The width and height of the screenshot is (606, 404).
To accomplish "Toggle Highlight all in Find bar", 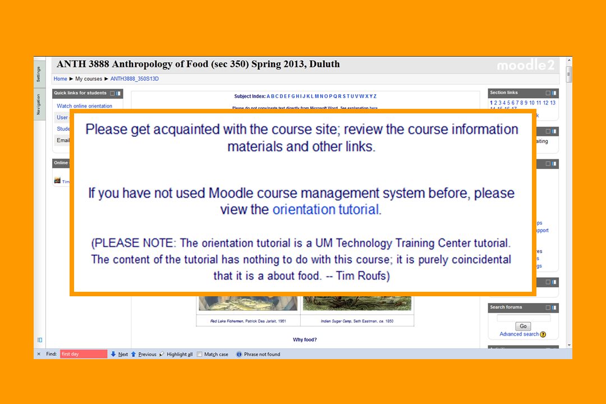I will (176, 354).
